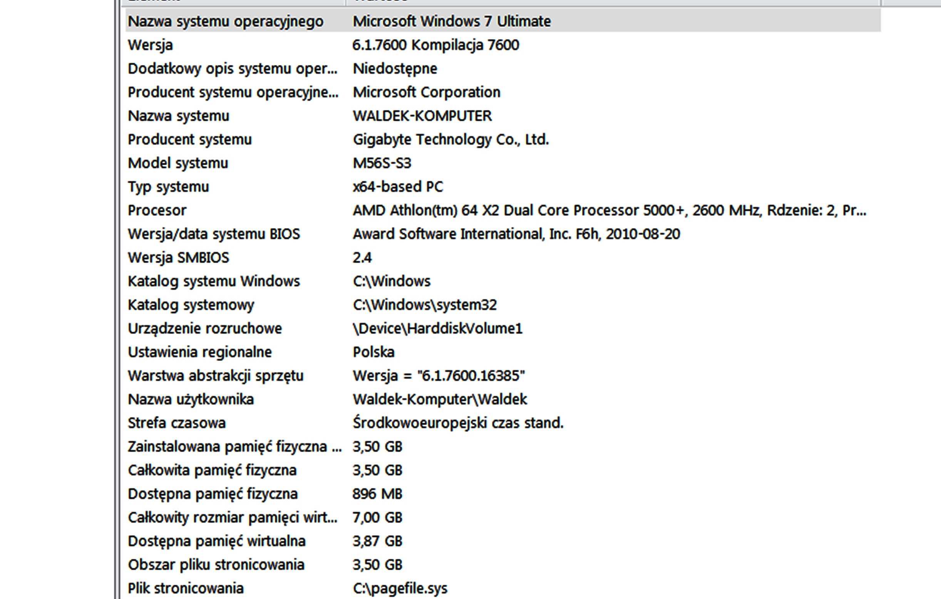The width and height of the screenshot is (941, 599).
Task: Select the 'Całkowita pamięć fizyczna' row label
Action: click(x=212, y=471)
